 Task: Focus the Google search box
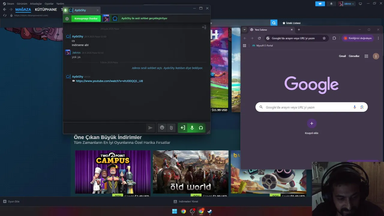click(x=311, y=107)
